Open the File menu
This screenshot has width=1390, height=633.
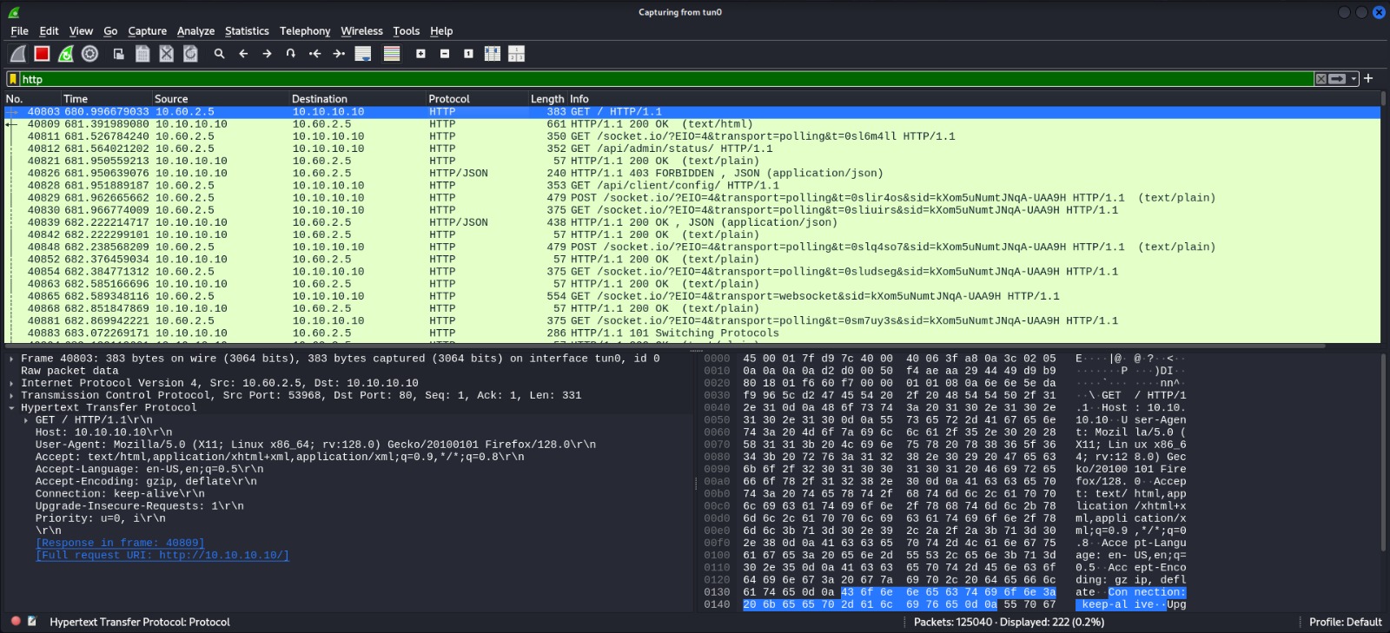point(19,31)
